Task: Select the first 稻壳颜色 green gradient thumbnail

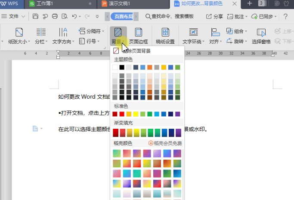Action: tap(117, 154)
